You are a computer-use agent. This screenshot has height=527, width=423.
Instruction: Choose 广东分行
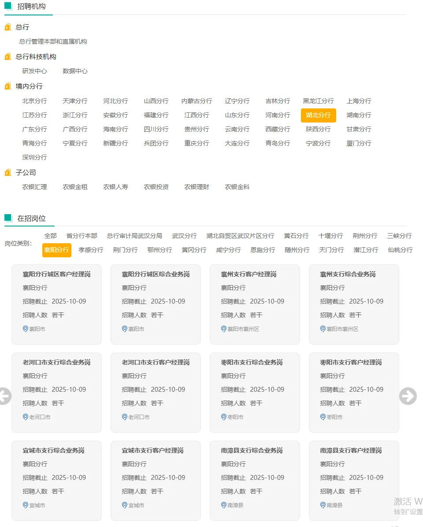click(35, 130)
